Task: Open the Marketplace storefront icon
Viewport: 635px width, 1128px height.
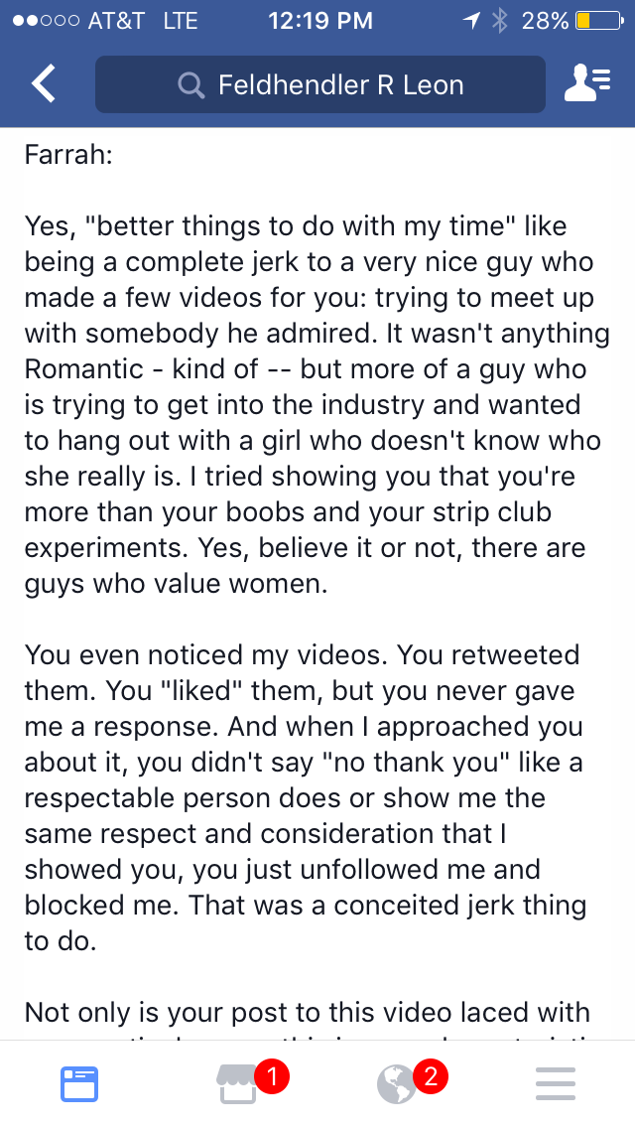Action: click(x=237, y=1085)
